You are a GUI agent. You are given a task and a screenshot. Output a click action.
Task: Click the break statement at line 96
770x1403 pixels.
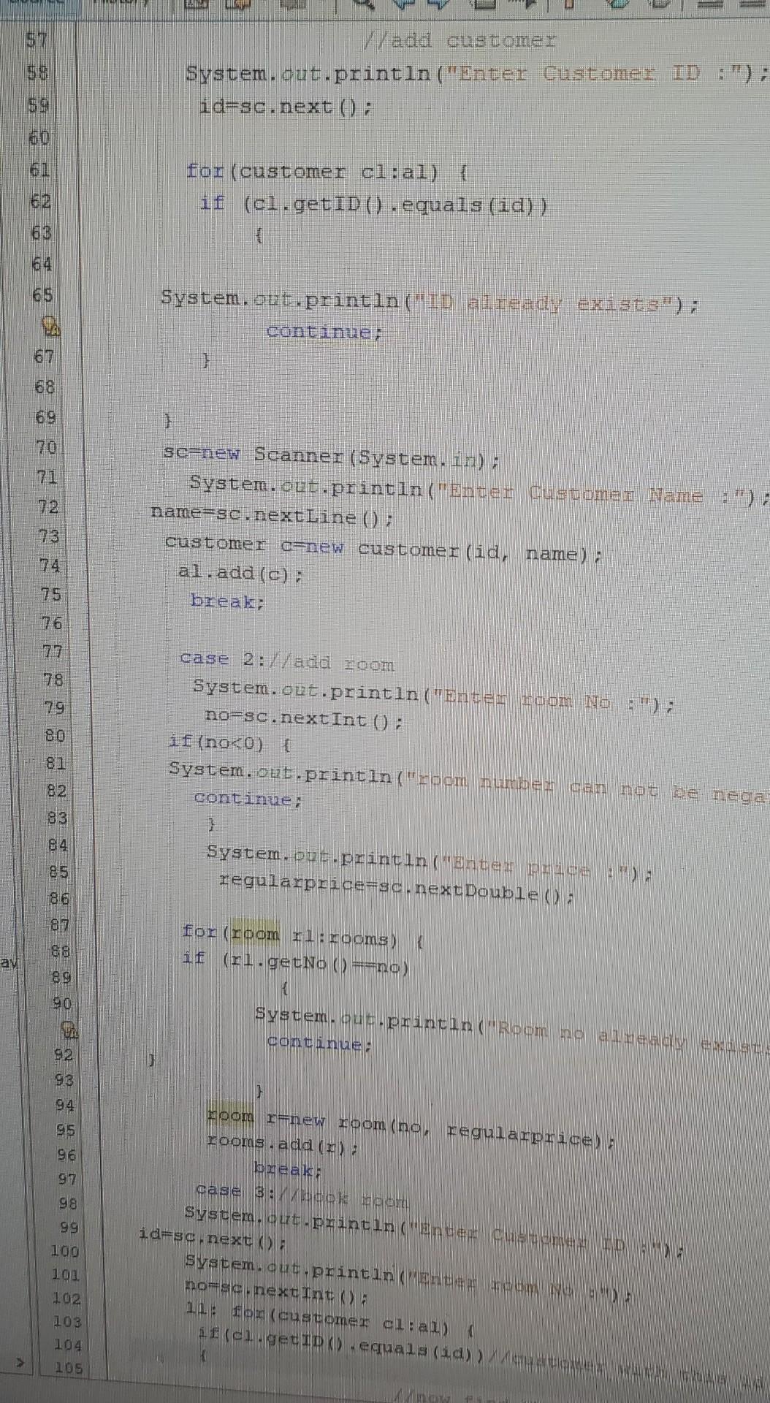[x=288, y=1169]
